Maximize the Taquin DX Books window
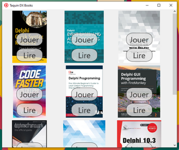The height and width of the screenshot is (150, 179). [x=159, y=5]
